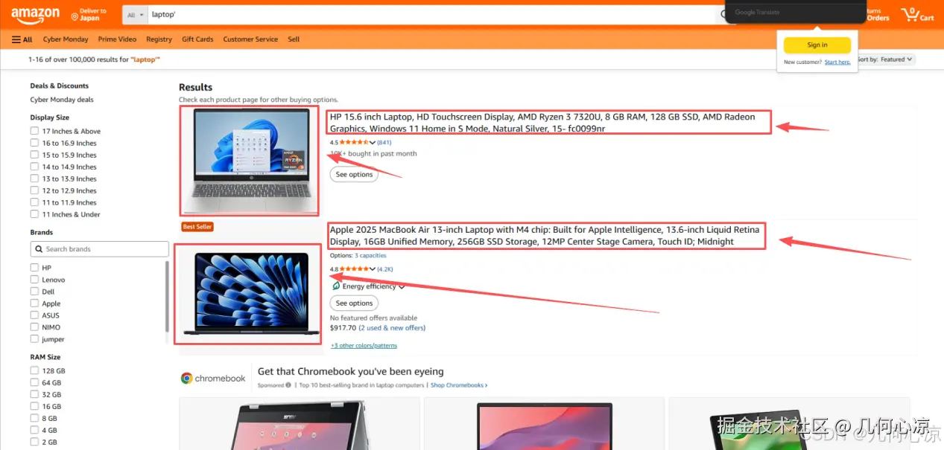Open Customer Service in the nav bar
This screenshot has height=450, width=944.
pos(250,39)
